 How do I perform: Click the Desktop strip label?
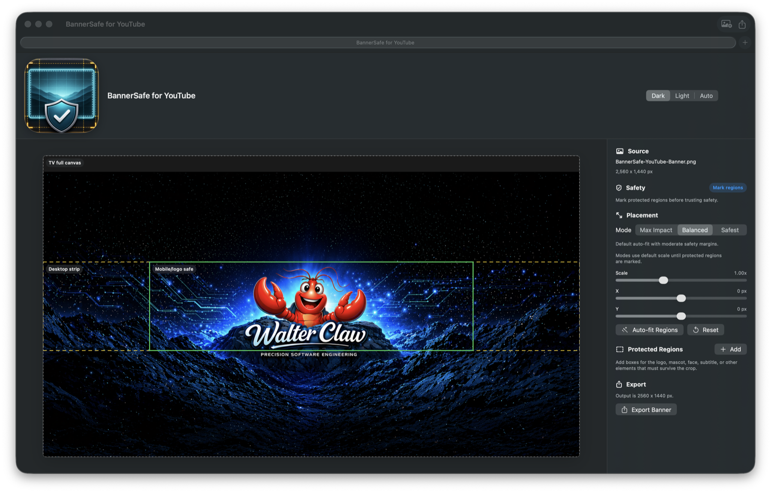[64, 269]
